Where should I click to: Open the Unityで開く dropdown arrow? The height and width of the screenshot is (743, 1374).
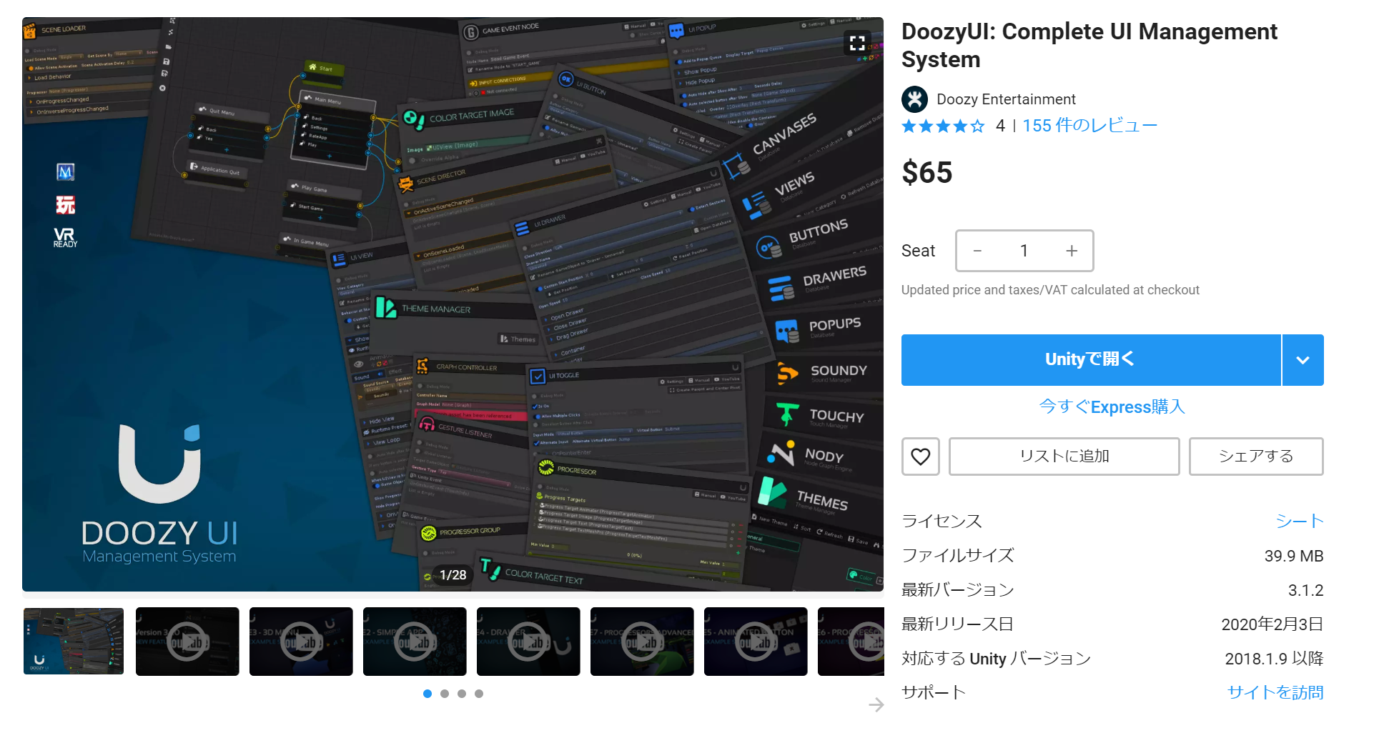pyautogui.click(x=1303, y=359)
